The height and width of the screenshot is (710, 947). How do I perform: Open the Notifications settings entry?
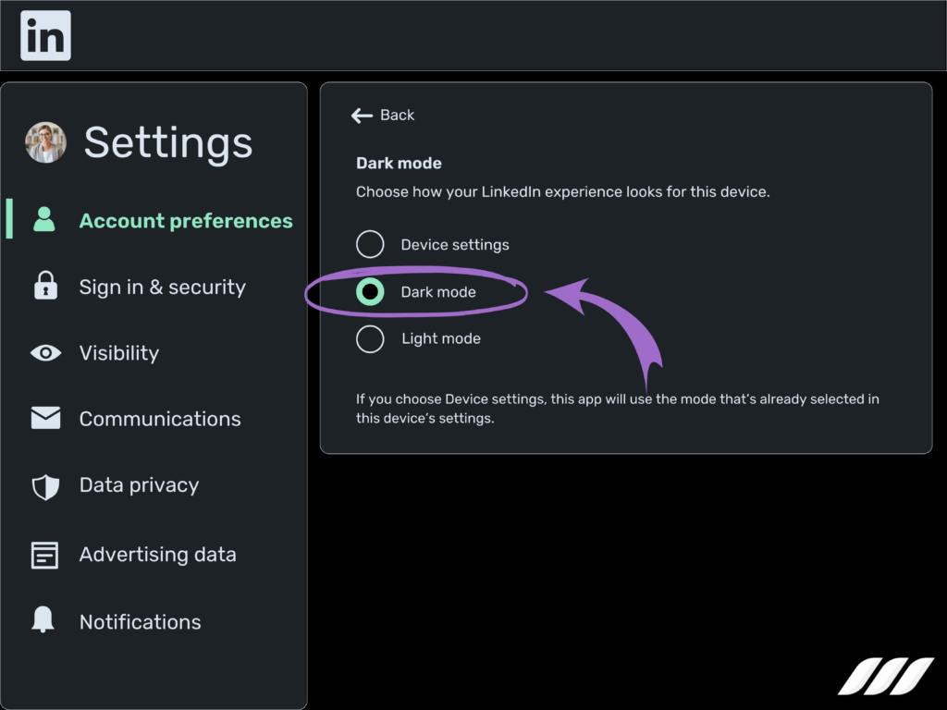point(140,621)
